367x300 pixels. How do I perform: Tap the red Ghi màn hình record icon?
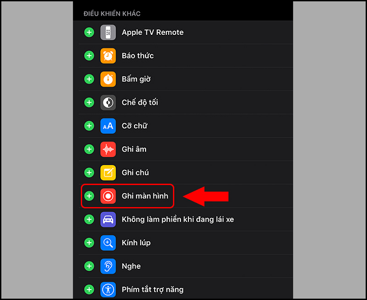click(x=108, y=196)
